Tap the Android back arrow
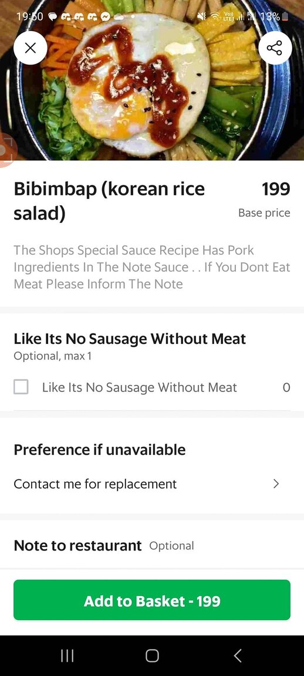Image resolution: width=304 pixels, height=676 pixels. 237,655
